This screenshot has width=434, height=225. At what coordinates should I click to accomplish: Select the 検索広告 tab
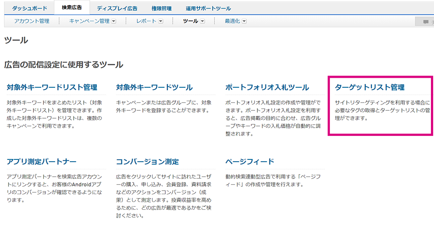72,8
